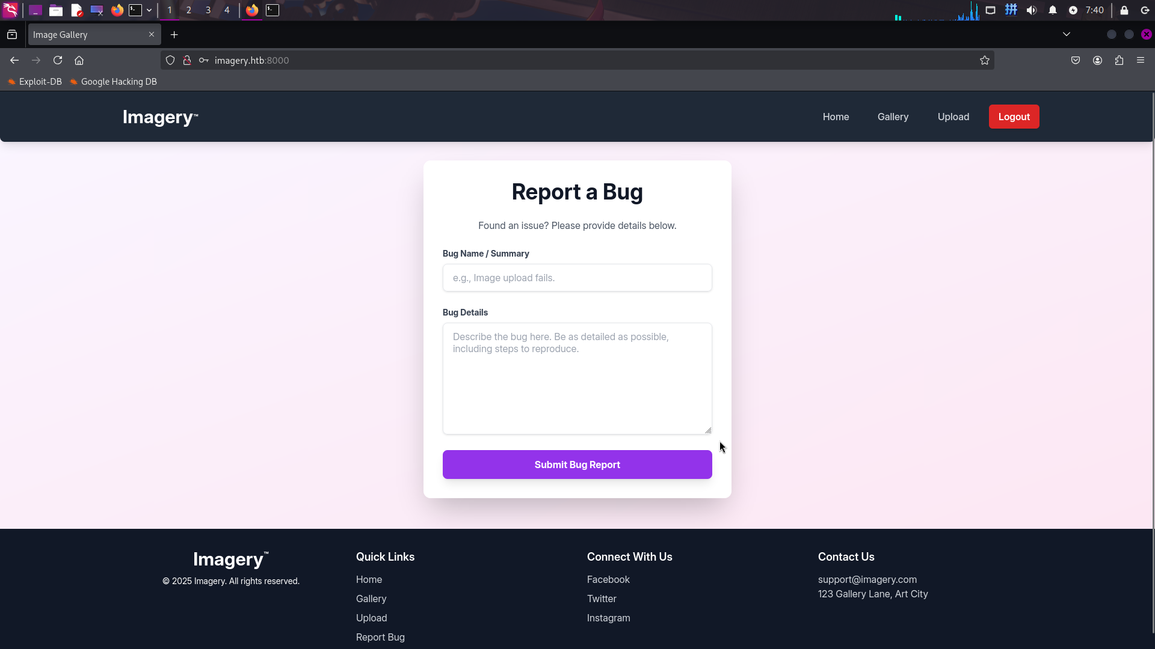Click the volume icon in system tray

(1031, 10)
